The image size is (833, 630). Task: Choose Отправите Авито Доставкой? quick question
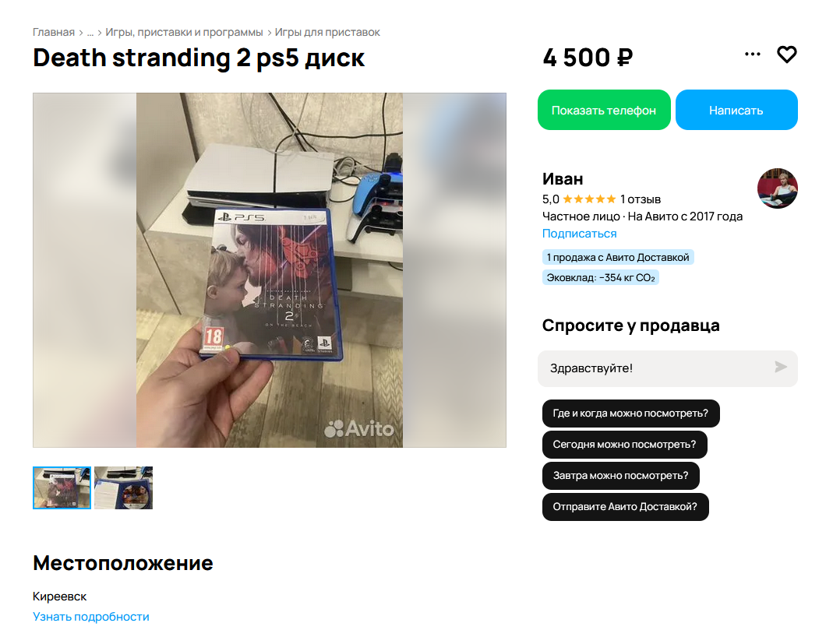[x=625, y=507]
